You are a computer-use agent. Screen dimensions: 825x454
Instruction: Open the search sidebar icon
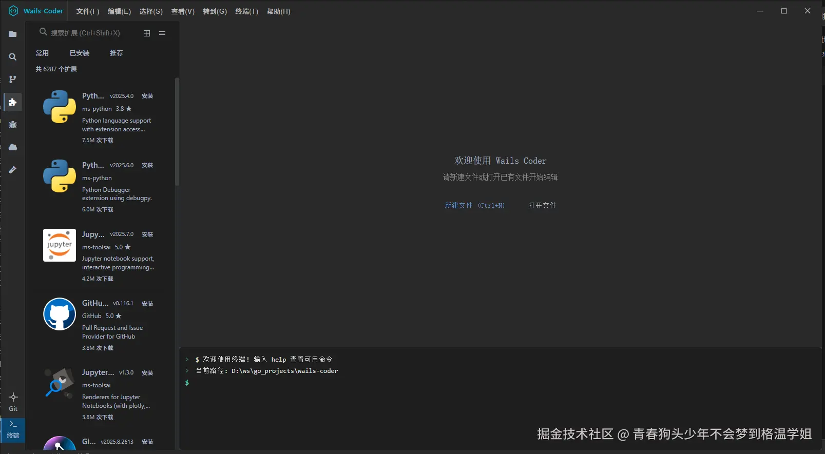point(13,57)
